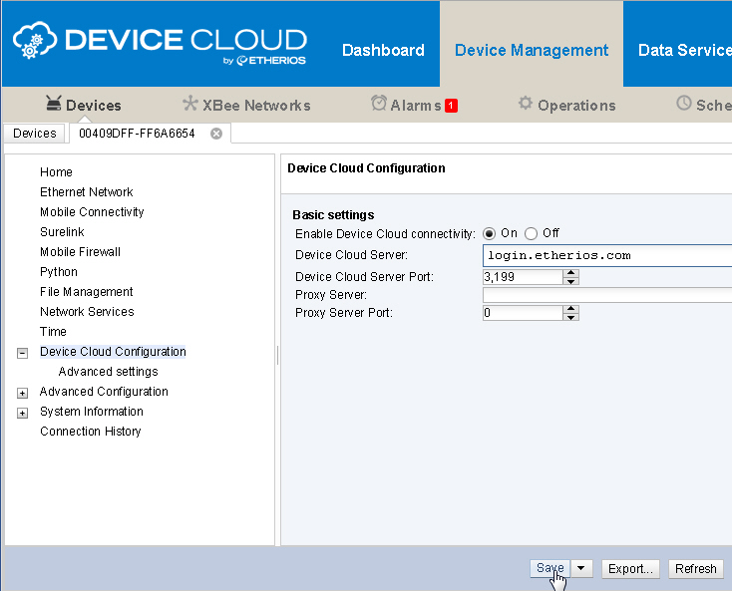
Task: Open the Devices list tab
Action: (x=35, y=134)
